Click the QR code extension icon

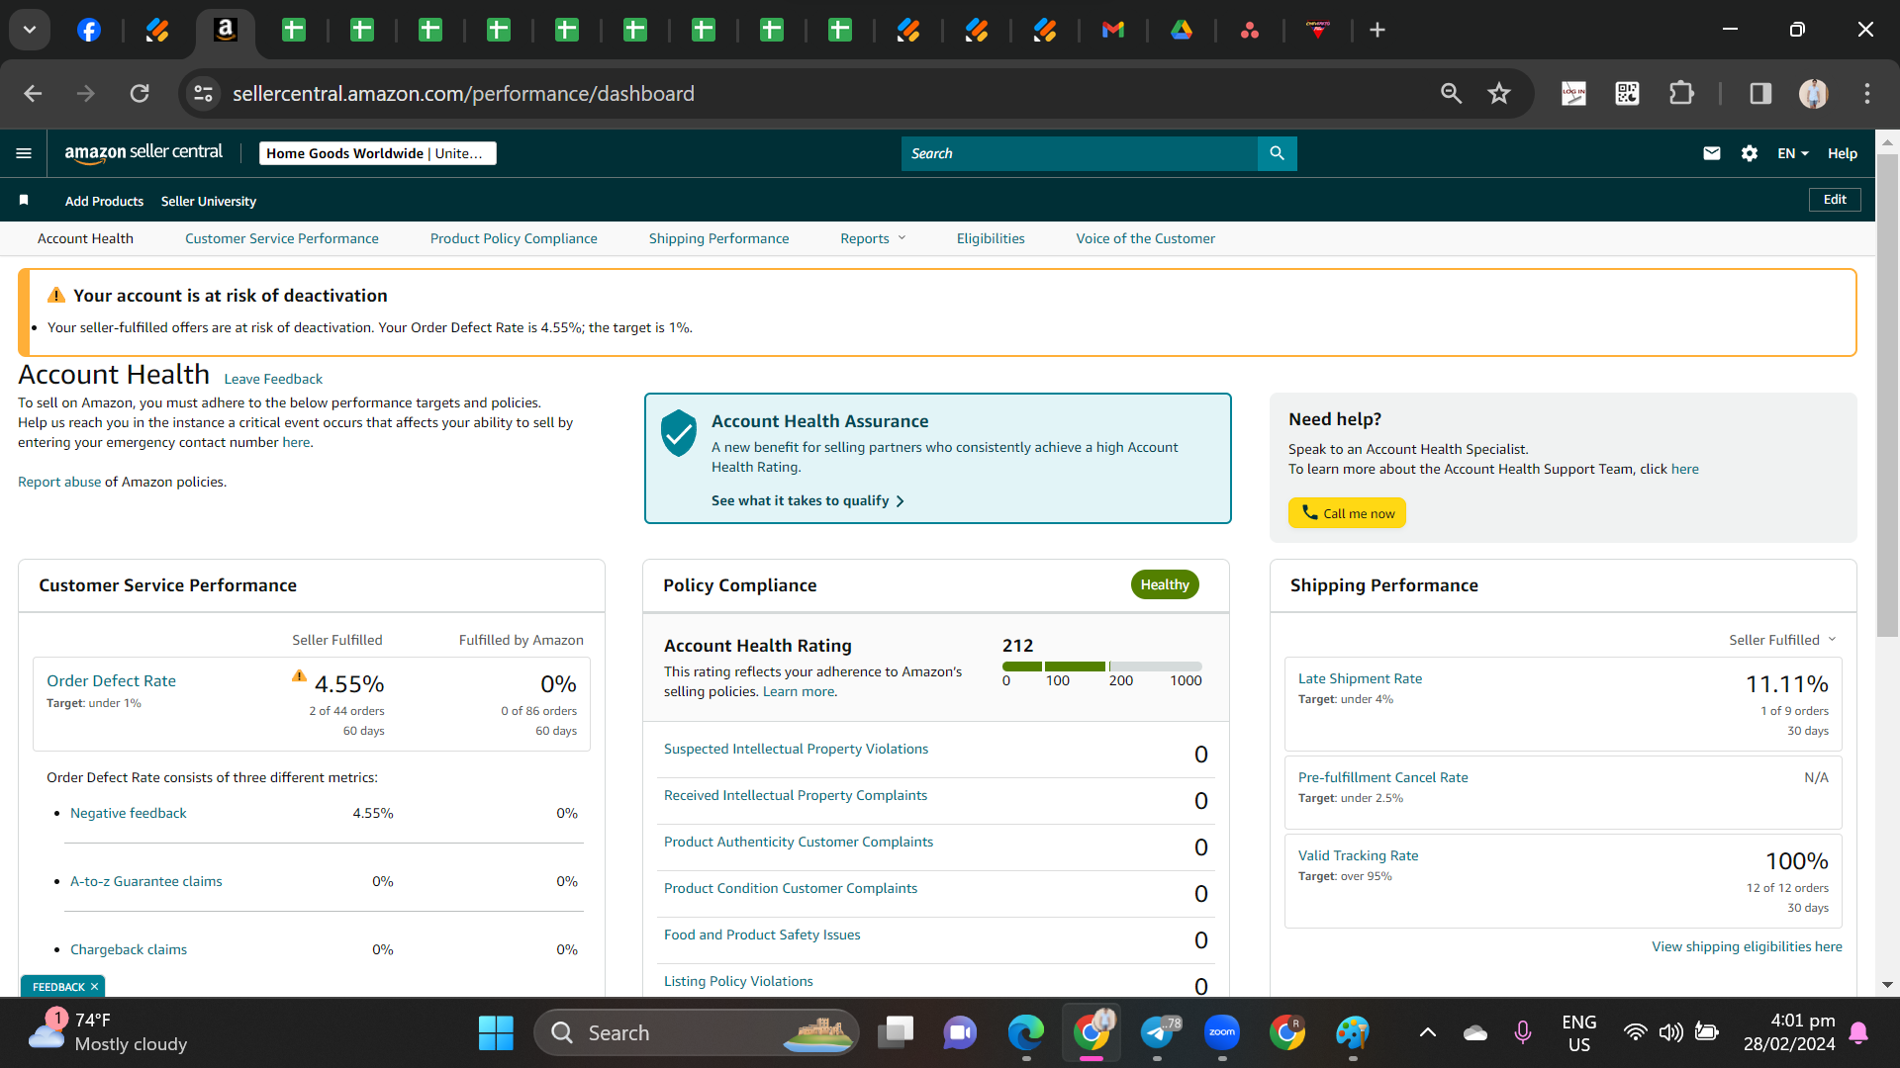point(1627,93)
